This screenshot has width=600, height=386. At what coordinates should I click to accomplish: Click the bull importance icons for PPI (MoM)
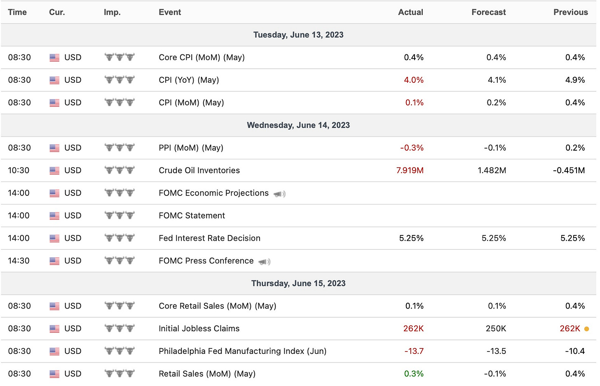(x=120, y=147)
